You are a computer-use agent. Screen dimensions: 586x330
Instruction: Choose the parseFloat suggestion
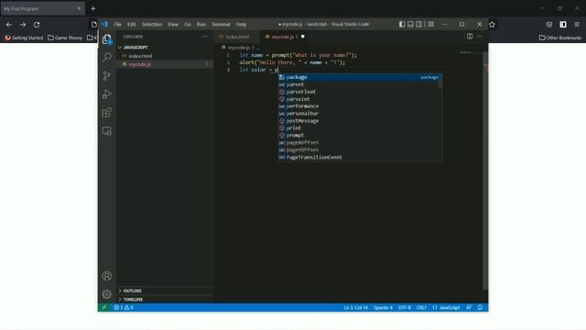[x=360, y=92]
